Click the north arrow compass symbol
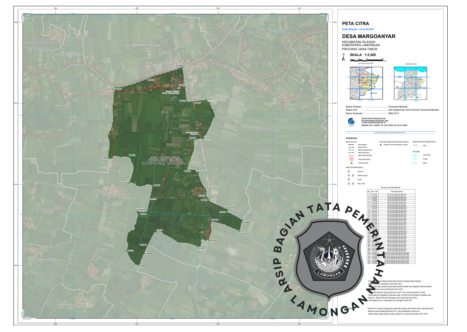 click(344, 58)
